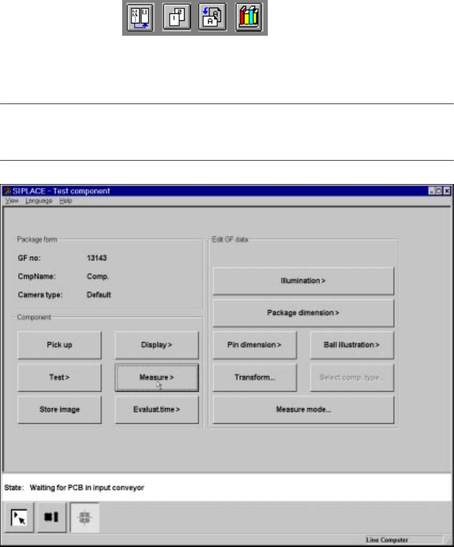Open the Help menu
454x547 pixels.
click(x=66, y=201)
